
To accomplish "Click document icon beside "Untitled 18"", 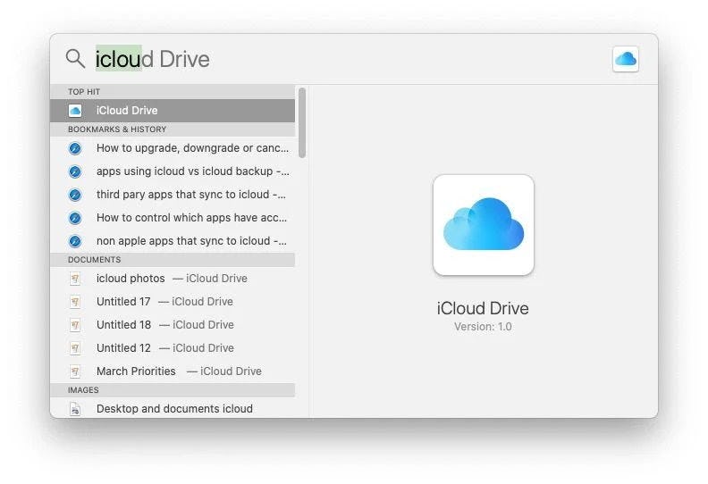I will click(x=75, y=325).
